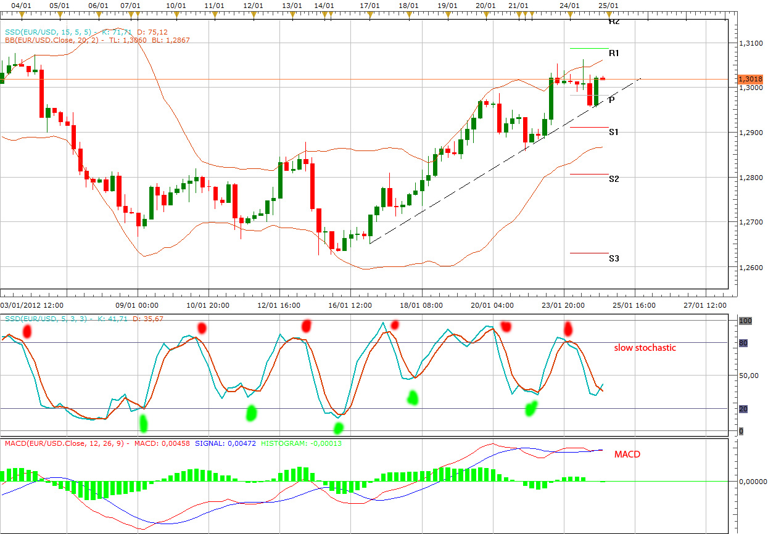Screen dimensions: 768x534
Task: Click the orange 1,3018 current price tag
Action: 750,79
